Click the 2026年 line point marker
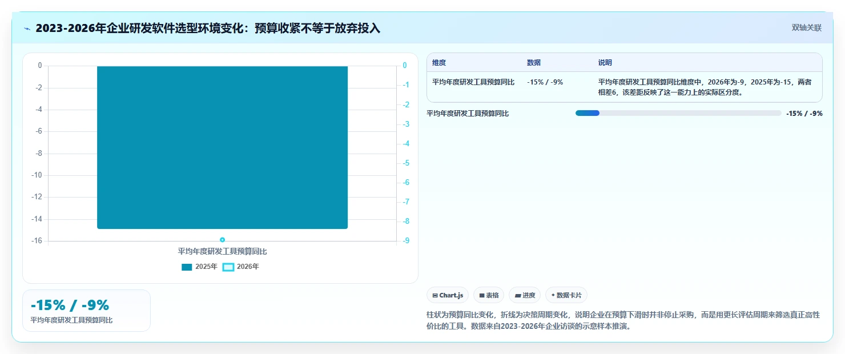This screenshot has width=845, height=354. 222,240
